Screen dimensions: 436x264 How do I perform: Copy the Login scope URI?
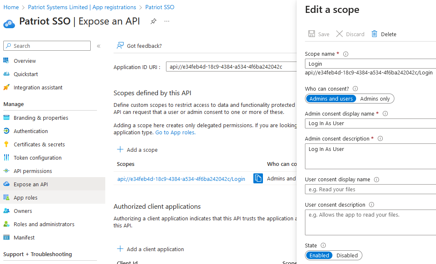pos(258,178)
